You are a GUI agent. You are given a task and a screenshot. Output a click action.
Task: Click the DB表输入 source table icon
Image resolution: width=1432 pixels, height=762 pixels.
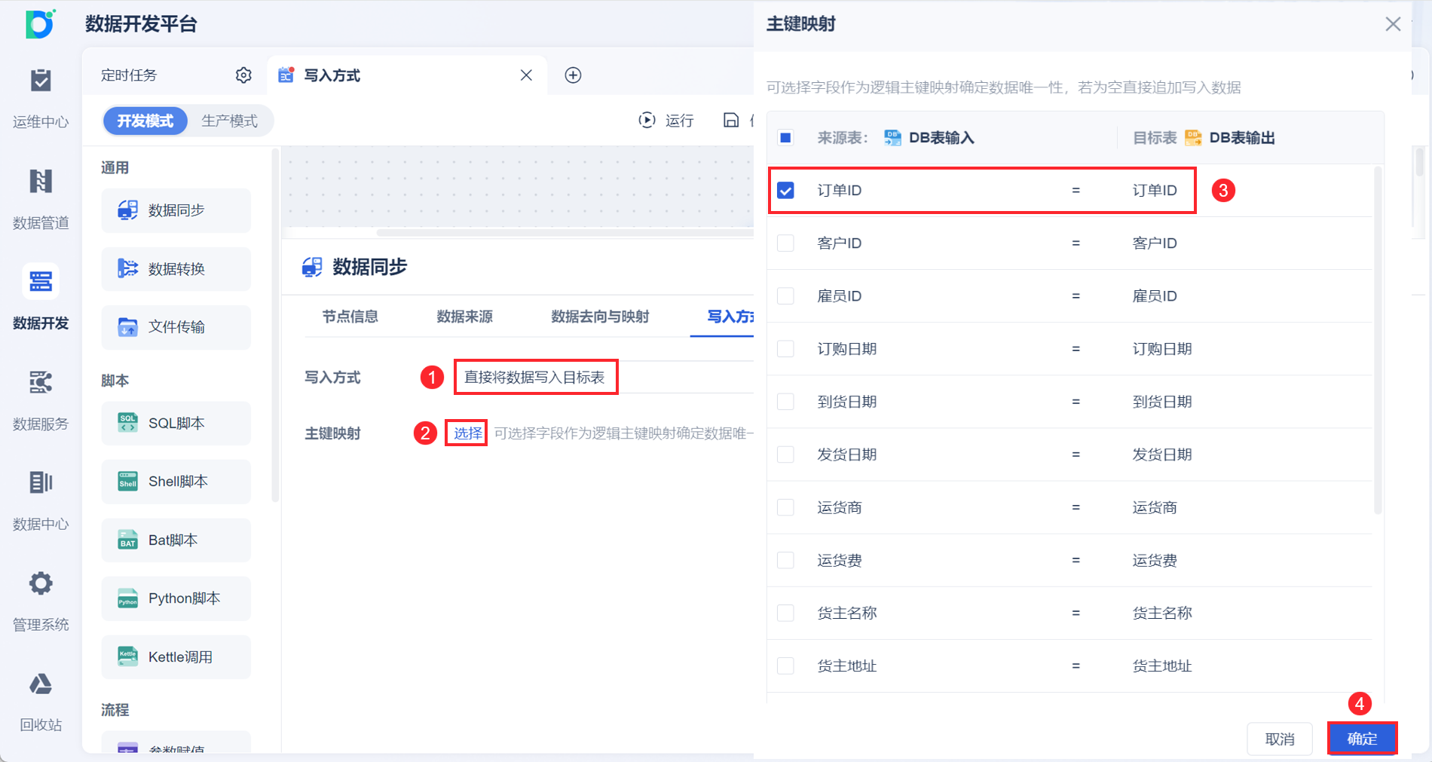tap(892, 137)
